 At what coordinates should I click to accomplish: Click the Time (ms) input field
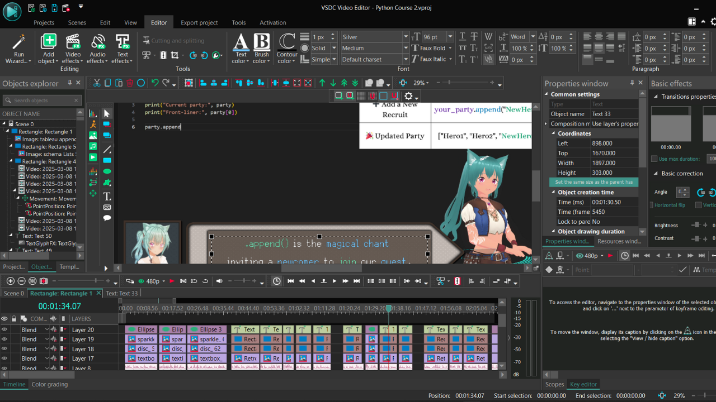(614, 202)
